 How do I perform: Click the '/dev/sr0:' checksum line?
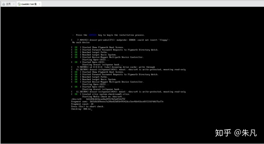(98, 99)
